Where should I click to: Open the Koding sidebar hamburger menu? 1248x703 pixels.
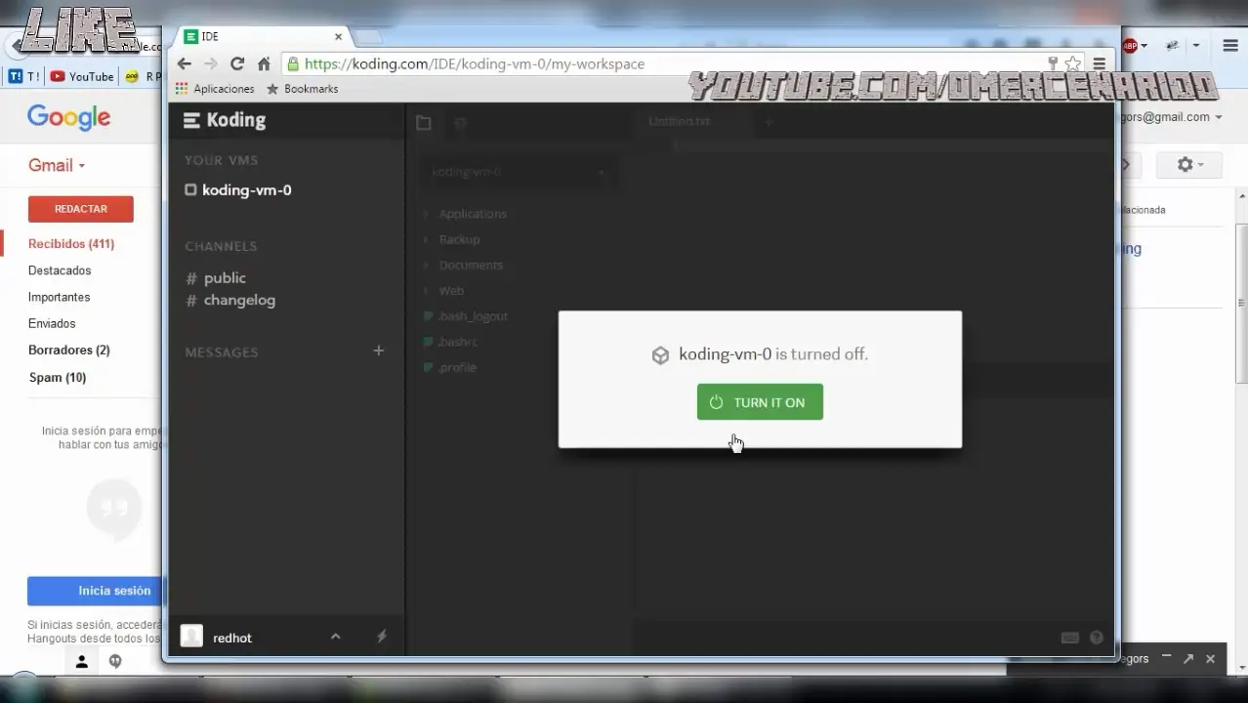[191, 120]
